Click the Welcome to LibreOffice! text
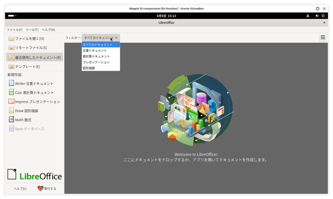The height and width of the screenshot is (199, 333). (x=196, y=154)
